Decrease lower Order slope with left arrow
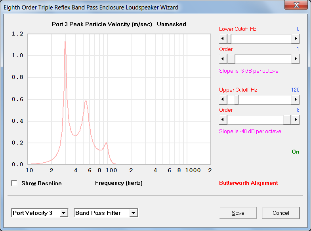This screenshot has height=231, width=311. pos(223,59)
